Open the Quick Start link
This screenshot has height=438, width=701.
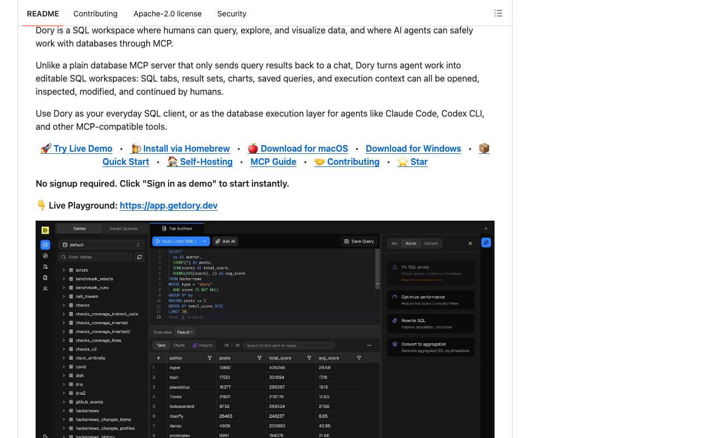[125, 162]
